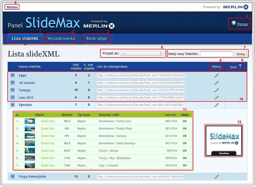Click the pencil edit icon for Egzotyka
This screenshot has width=255, height=187.
[216, 105]
